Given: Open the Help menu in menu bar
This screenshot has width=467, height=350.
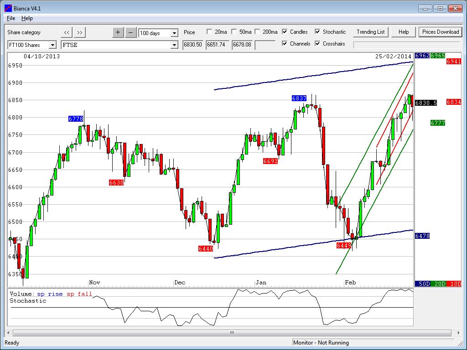Looking at the screenshot, I should tap(27, 18).
